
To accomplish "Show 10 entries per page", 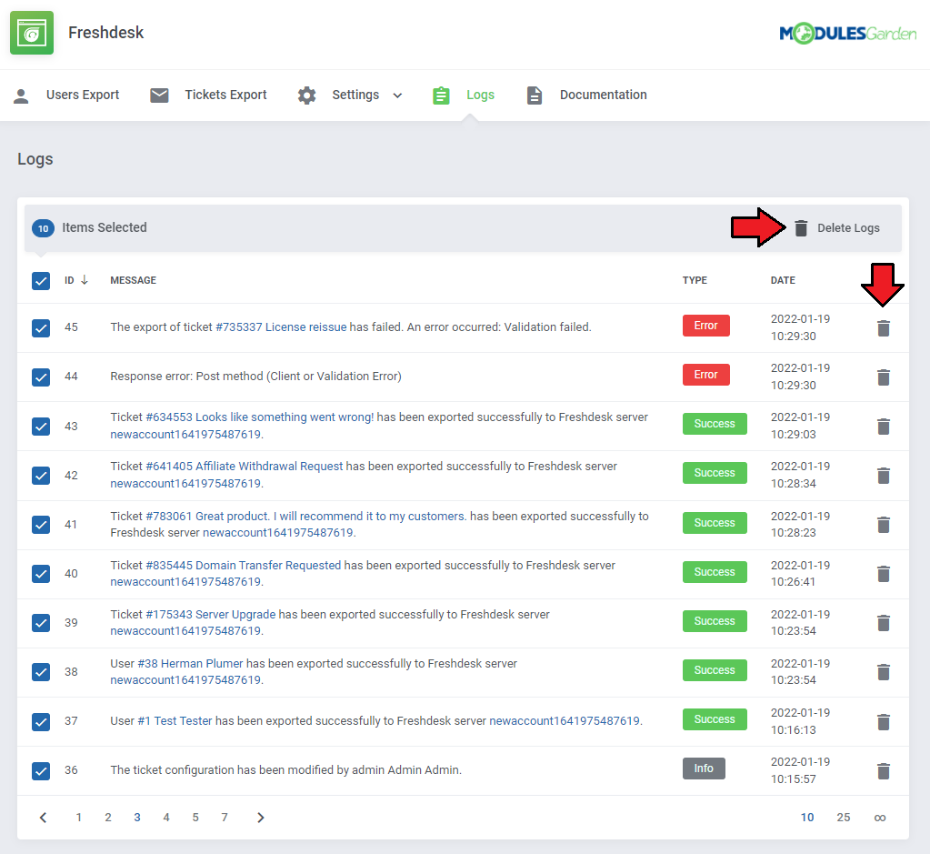I will pyautogui.click(x=807, y=818).
